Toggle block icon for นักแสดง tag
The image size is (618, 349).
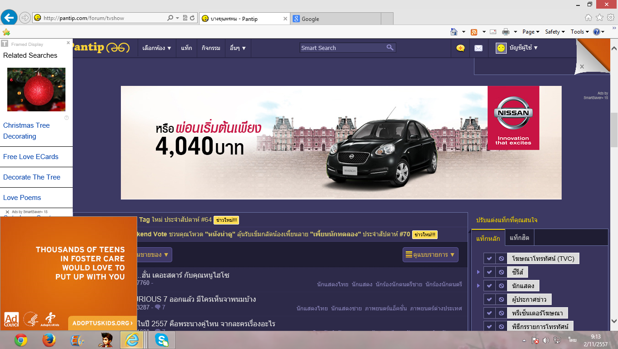click(x=501, y=286)
